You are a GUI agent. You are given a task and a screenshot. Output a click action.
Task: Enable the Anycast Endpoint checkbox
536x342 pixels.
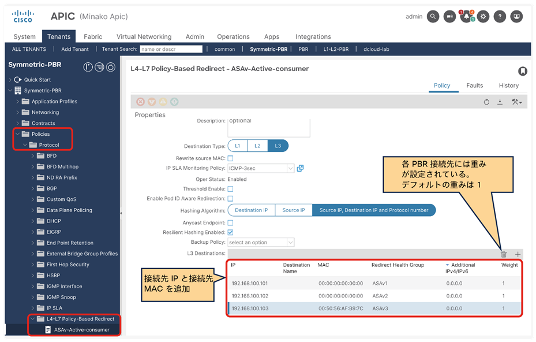pyautogui.click(x=230, y=222)
